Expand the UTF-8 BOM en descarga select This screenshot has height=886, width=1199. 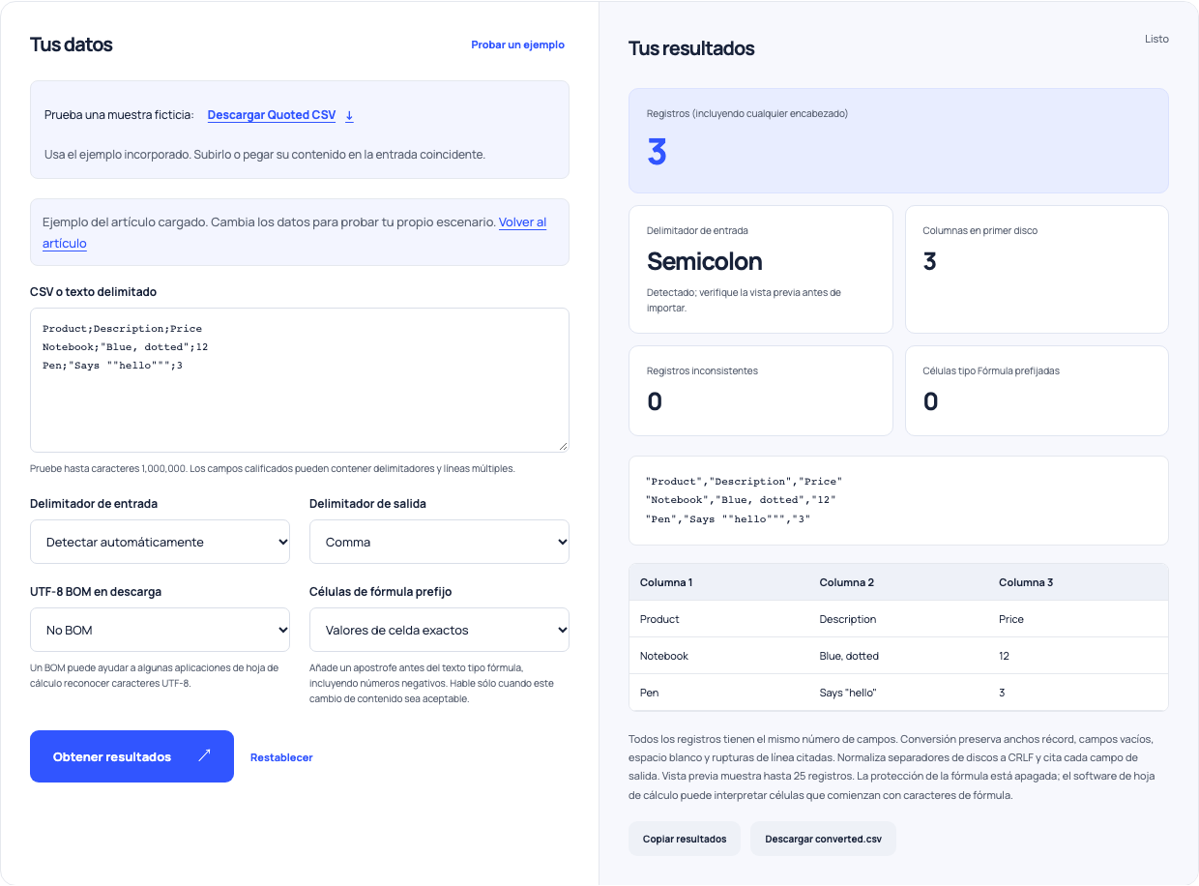(160, 630)
